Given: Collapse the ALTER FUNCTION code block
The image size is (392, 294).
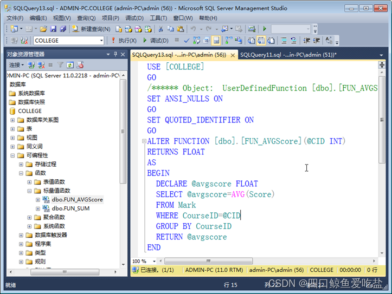Looking at the screenshot, I should 144,141.
